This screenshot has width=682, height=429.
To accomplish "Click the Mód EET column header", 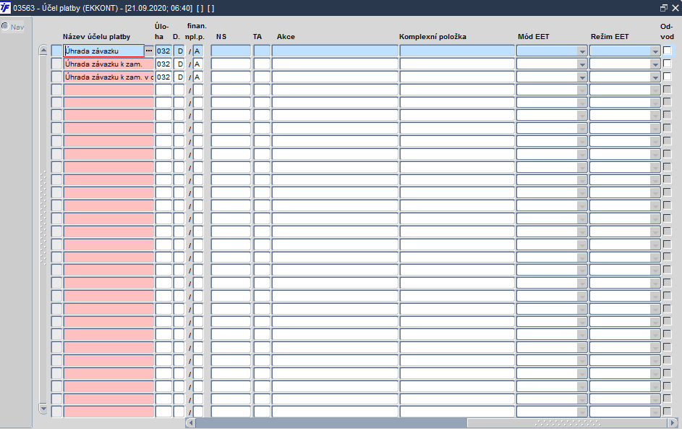I will (x=534, y=37).
